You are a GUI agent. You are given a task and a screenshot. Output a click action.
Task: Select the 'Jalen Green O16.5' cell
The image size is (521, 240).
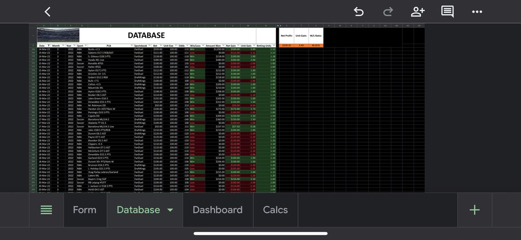[111, 98]
